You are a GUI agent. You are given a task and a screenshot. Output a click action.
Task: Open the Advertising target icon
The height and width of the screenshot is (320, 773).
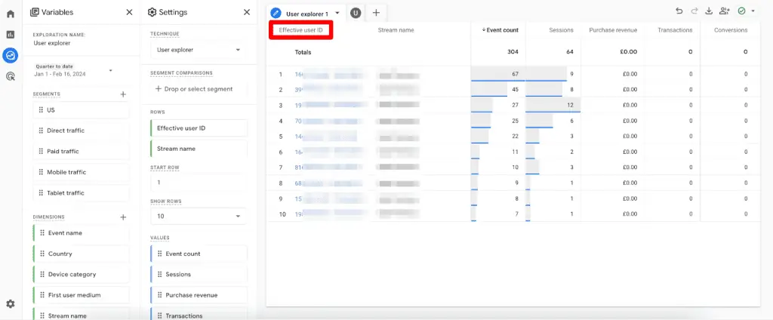coord(11,76)
